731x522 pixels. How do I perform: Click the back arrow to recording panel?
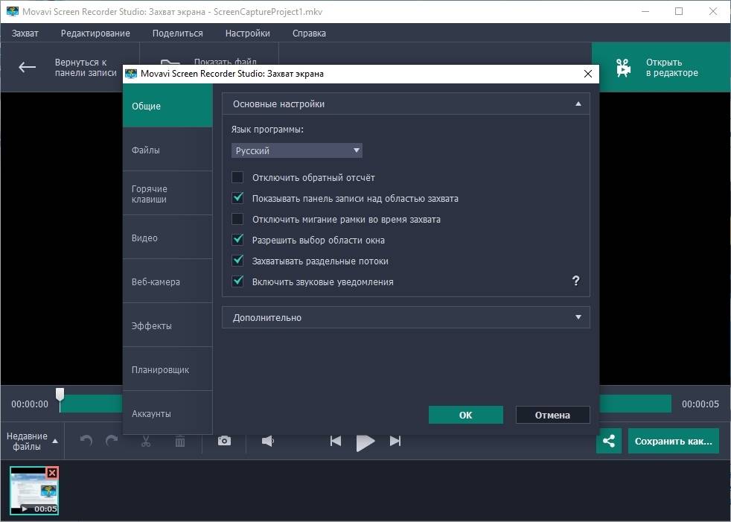tap(27, 67)
